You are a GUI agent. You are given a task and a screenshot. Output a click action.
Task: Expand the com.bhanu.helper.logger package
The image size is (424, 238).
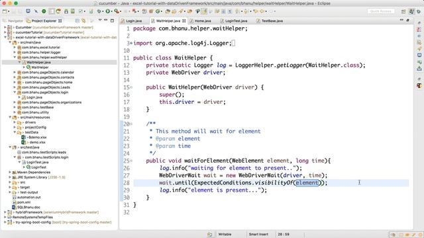tap(15, 52)
